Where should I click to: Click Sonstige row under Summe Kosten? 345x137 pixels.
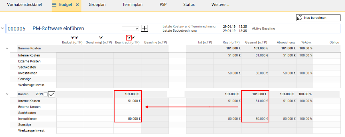pyautogui.click(x=25, y=79)
